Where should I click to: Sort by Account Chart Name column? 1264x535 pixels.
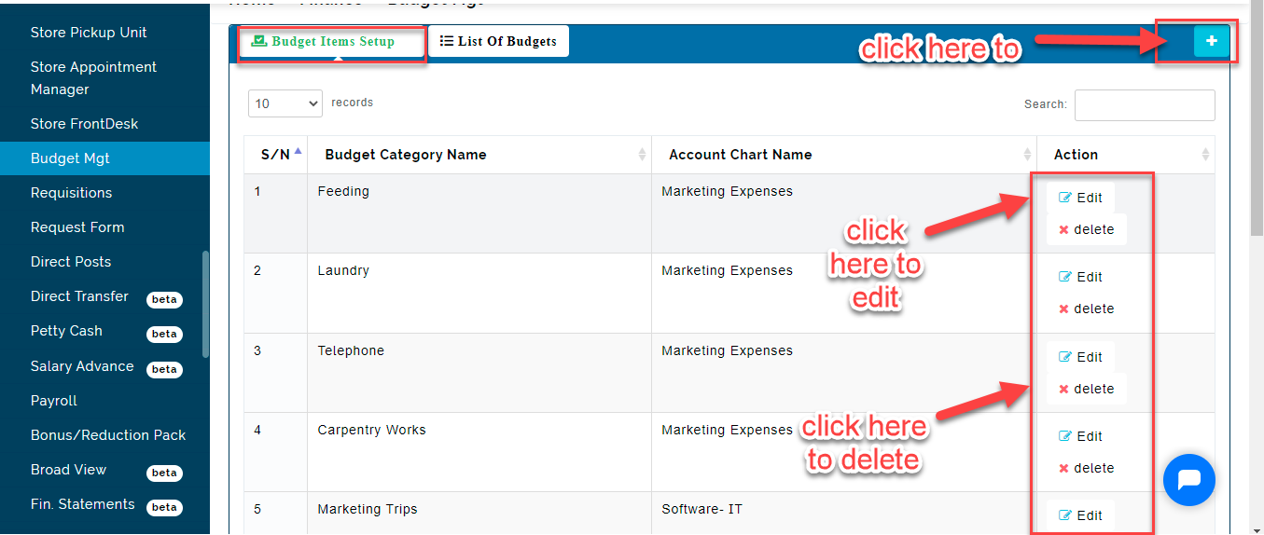pos(844,155)
